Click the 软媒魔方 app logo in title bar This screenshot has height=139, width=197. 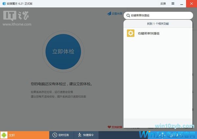coord(4,4)
